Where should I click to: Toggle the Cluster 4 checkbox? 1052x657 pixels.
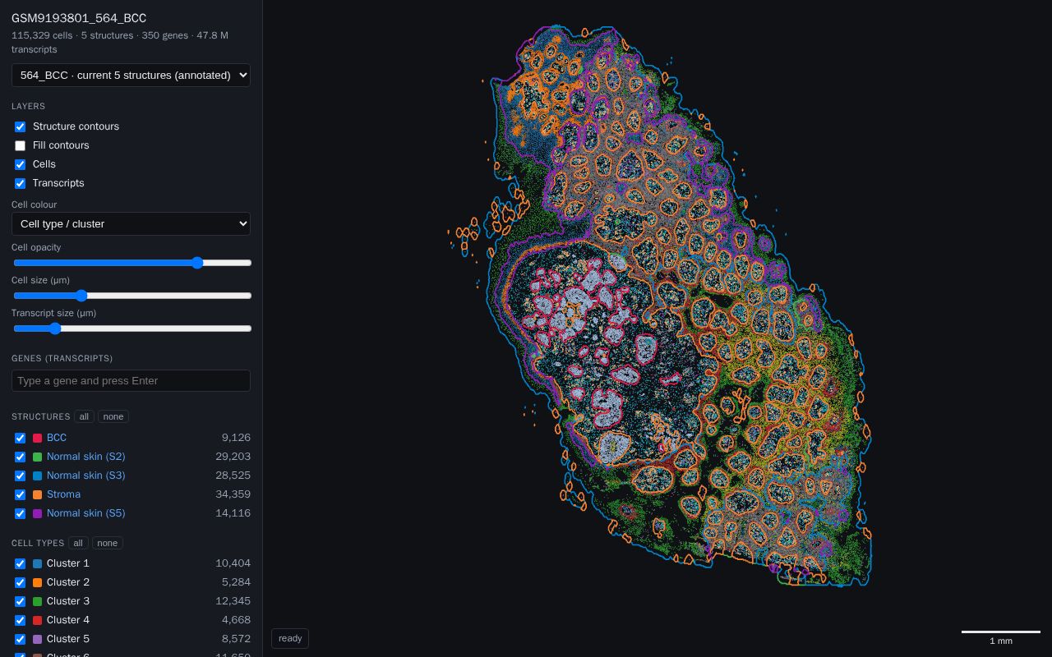tap(21, 620)
